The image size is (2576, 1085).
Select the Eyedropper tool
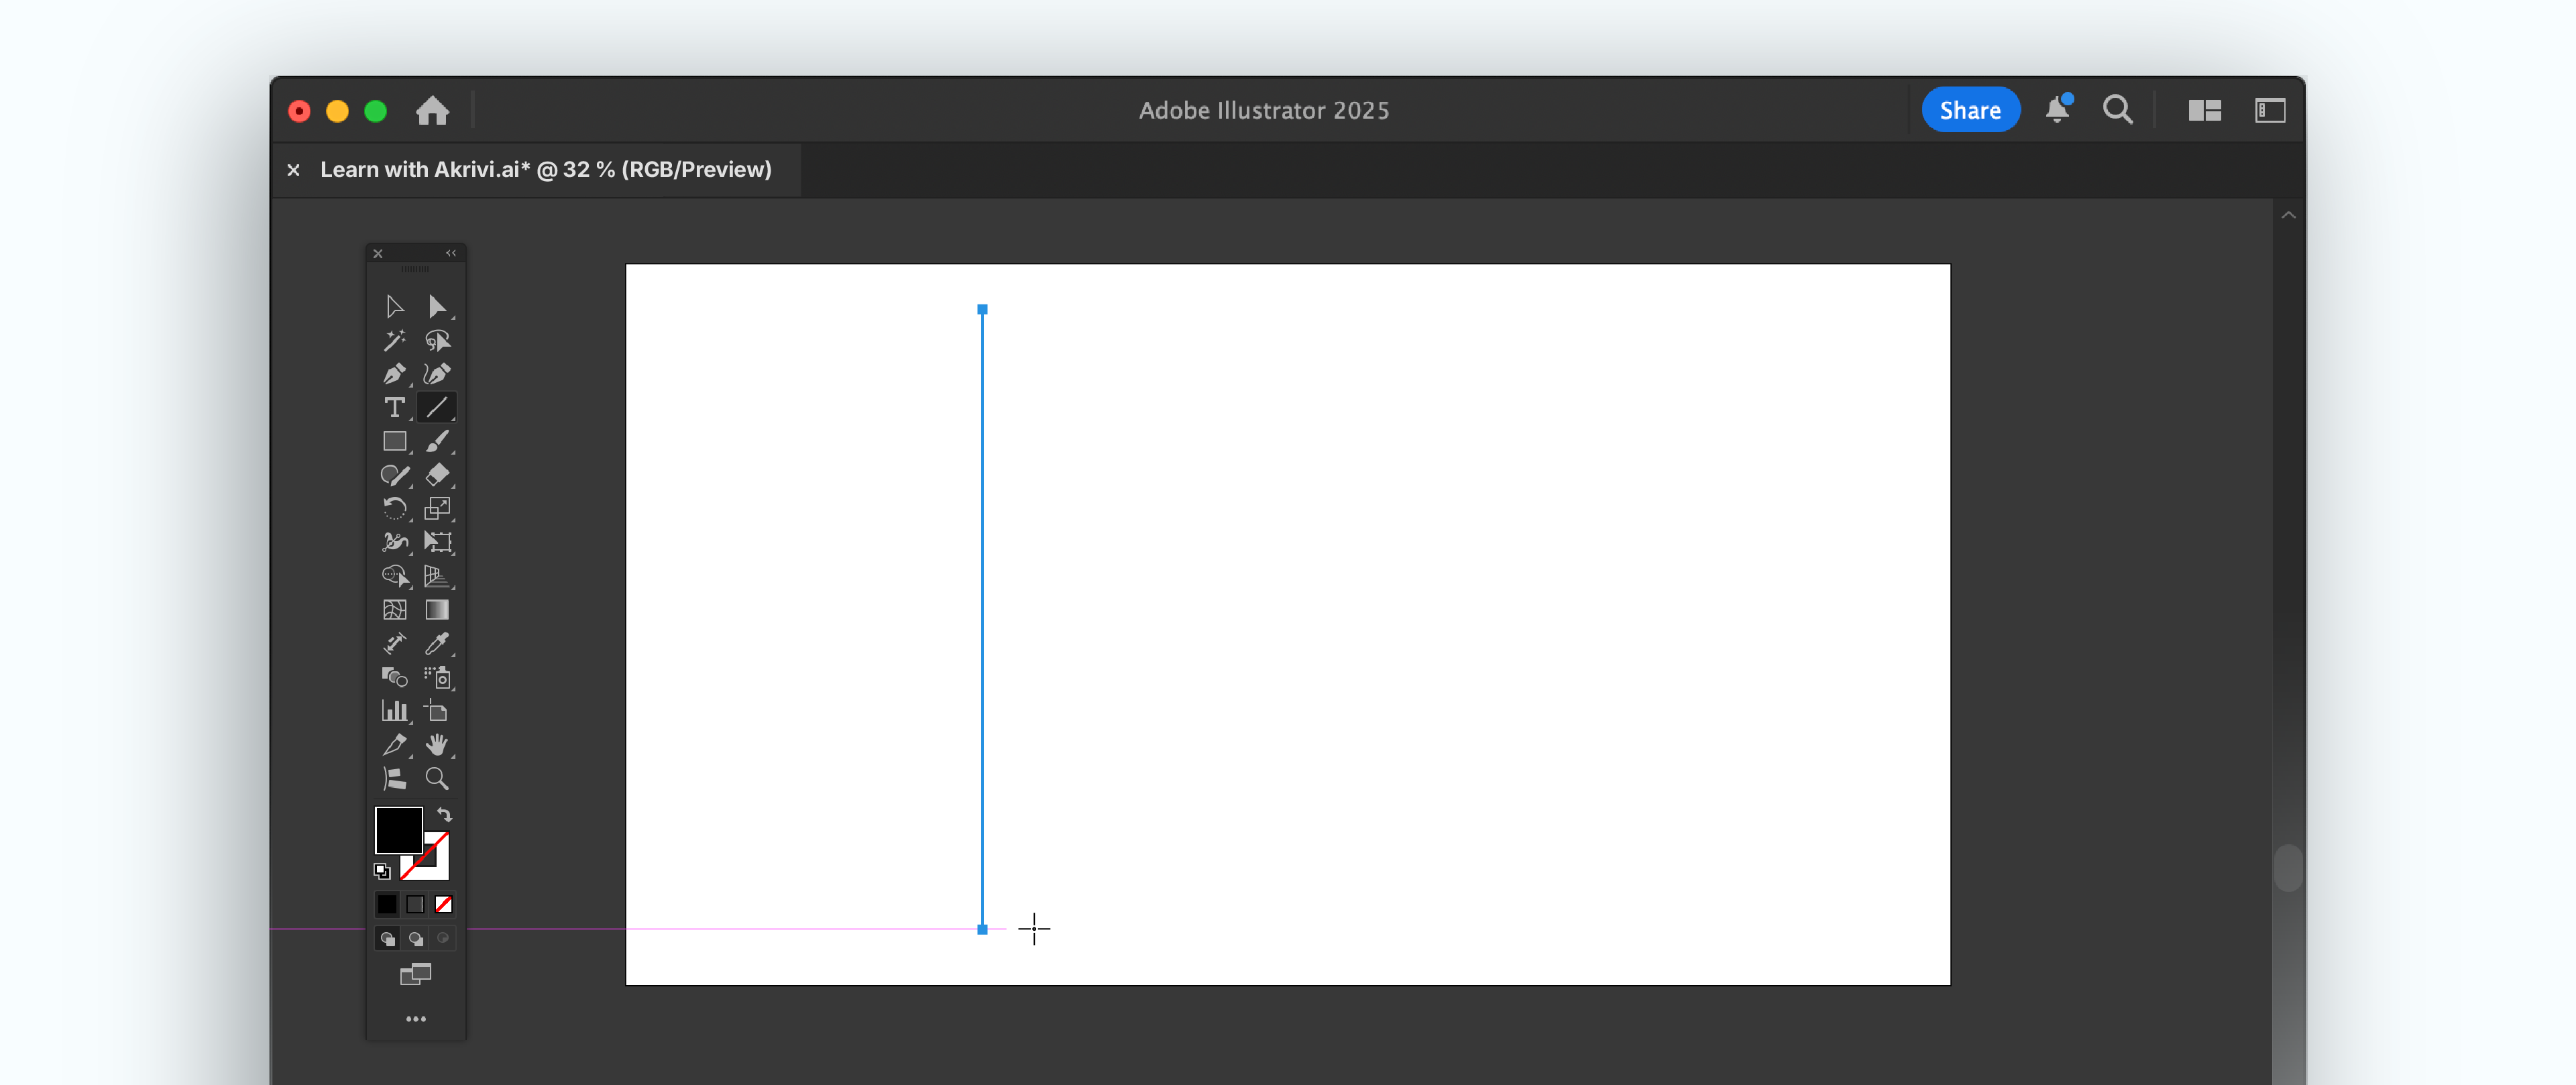click(437, 643)
